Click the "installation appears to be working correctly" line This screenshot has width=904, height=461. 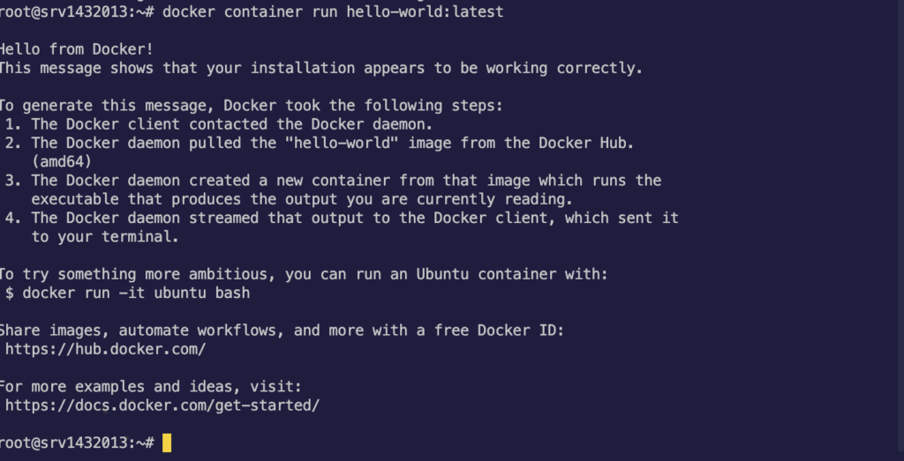click(320, 67)
